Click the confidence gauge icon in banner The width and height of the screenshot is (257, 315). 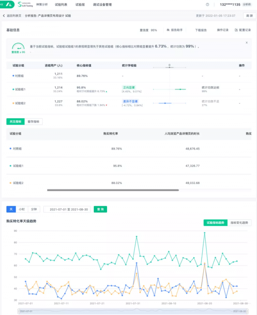[x=18, y=47]
